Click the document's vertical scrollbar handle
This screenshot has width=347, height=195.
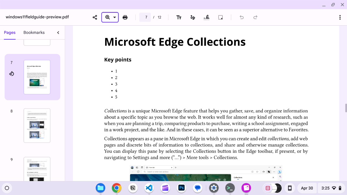pos(345,108)
